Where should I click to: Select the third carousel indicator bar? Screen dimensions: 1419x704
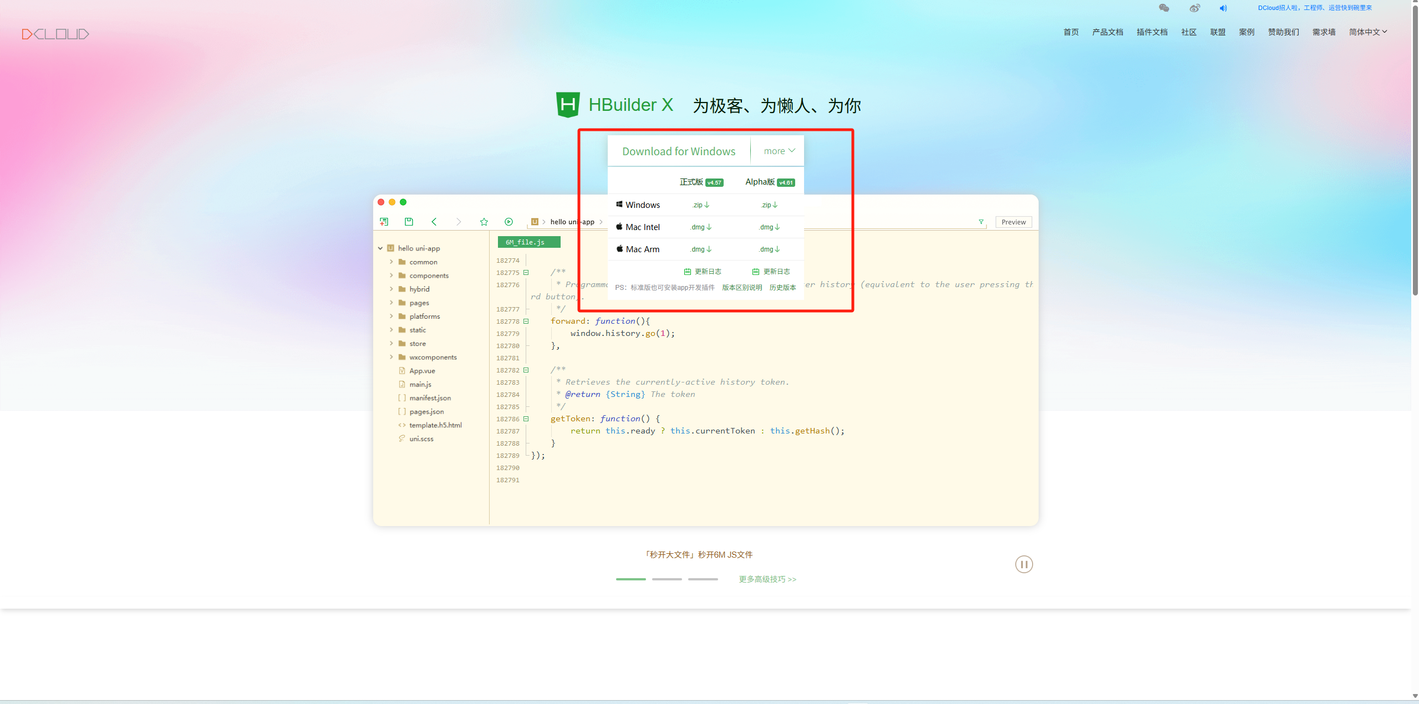coord(703,579)
